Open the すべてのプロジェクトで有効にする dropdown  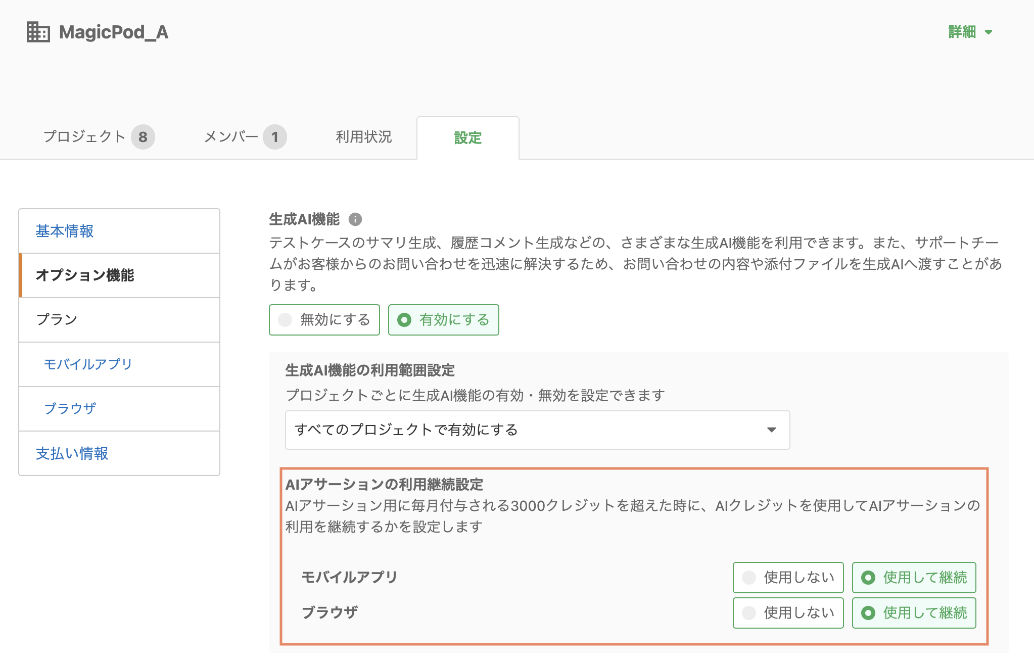[538, 430]
